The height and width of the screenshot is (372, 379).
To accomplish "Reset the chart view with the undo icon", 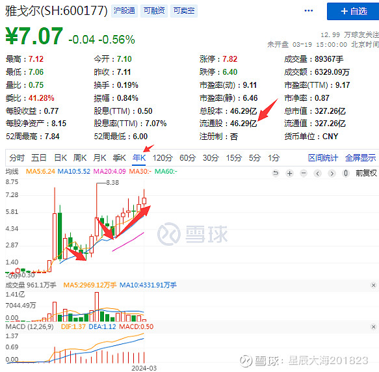I will [x=275, y=173].
